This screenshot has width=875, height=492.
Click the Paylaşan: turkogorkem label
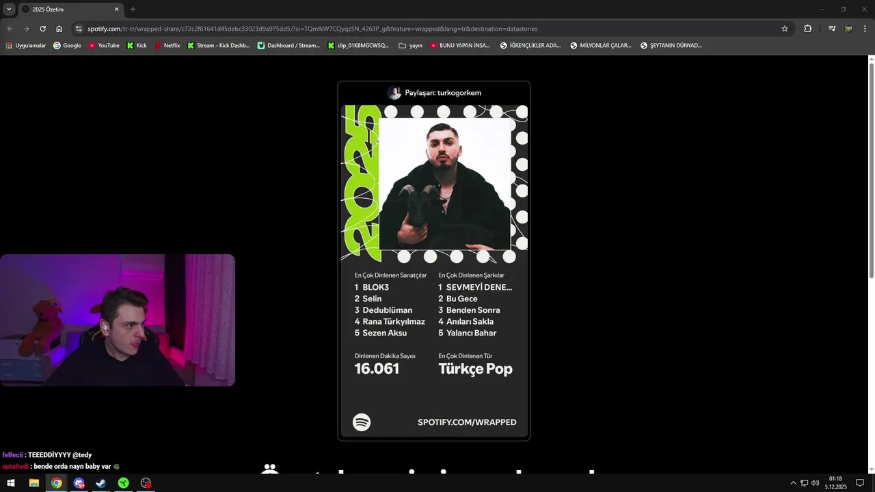[443, 93]
